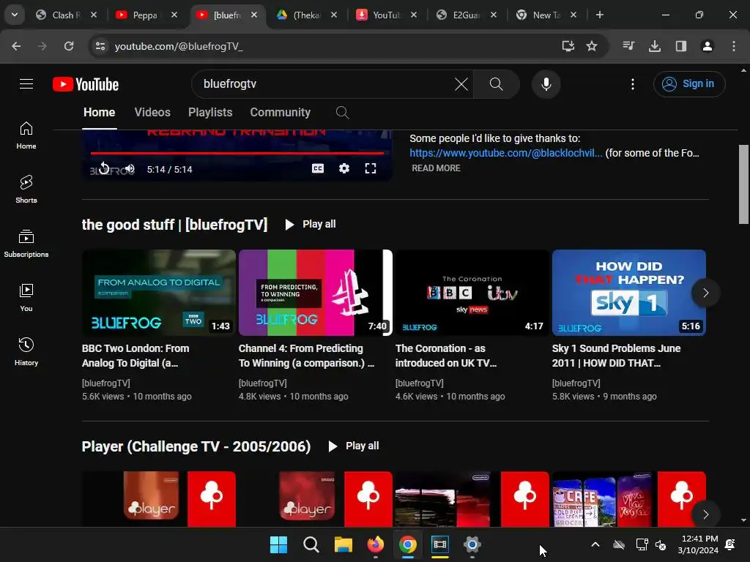
Task: Open 'the good stuff | [bluefrogTV]' playlist title
Action: [x=174, y=225]
